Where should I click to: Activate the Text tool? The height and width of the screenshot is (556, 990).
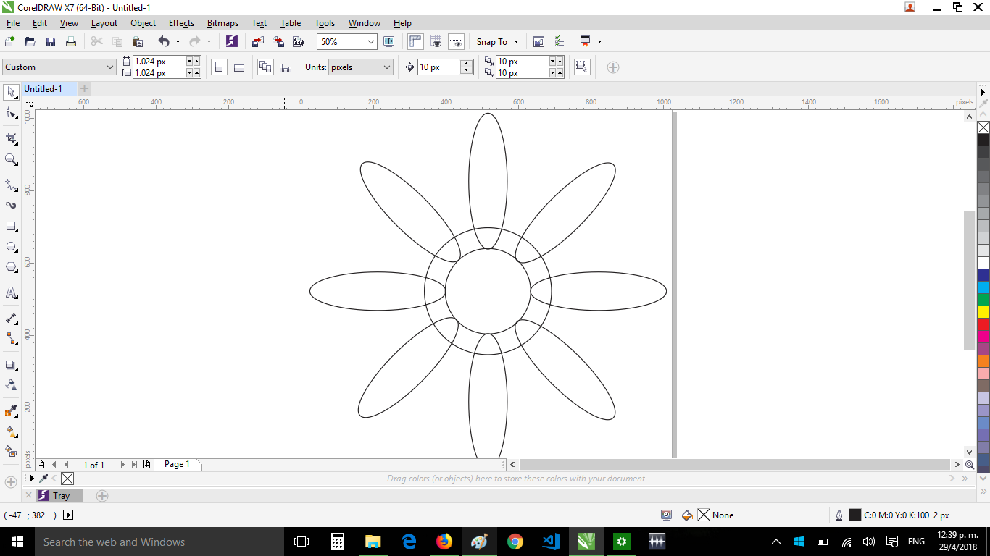point(11,292)
